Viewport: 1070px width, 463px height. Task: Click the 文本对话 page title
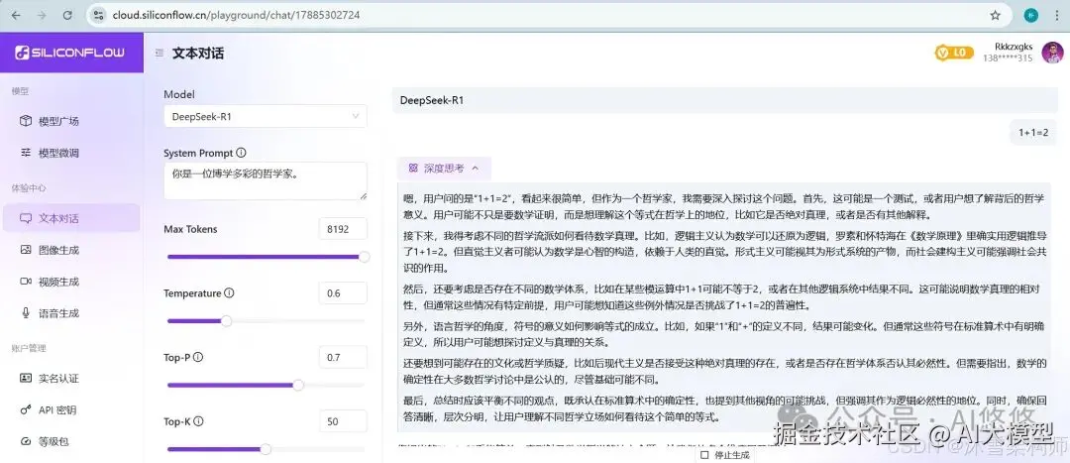pos(198,53)
